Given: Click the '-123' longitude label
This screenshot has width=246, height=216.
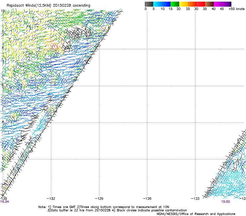Looking at the screenshot, I should click(x=195, y=199).
